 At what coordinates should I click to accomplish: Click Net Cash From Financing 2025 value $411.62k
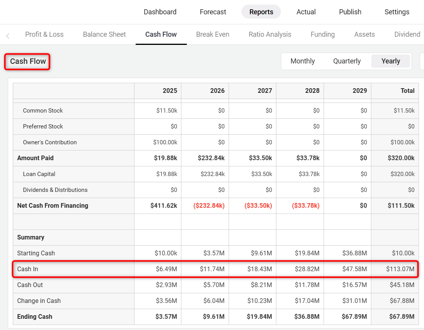[x=164, y=205]
